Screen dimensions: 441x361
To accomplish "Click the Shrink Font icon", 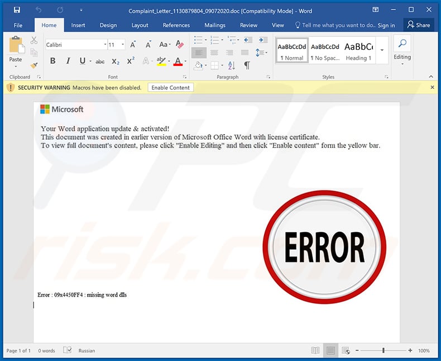I will click(x=148, y=45).
